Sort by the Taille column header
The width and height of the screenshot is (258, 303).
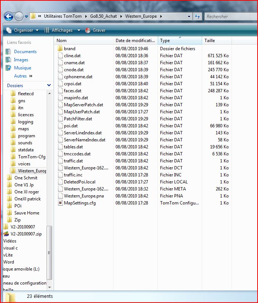pyautogui.click(x=217, y=40)
